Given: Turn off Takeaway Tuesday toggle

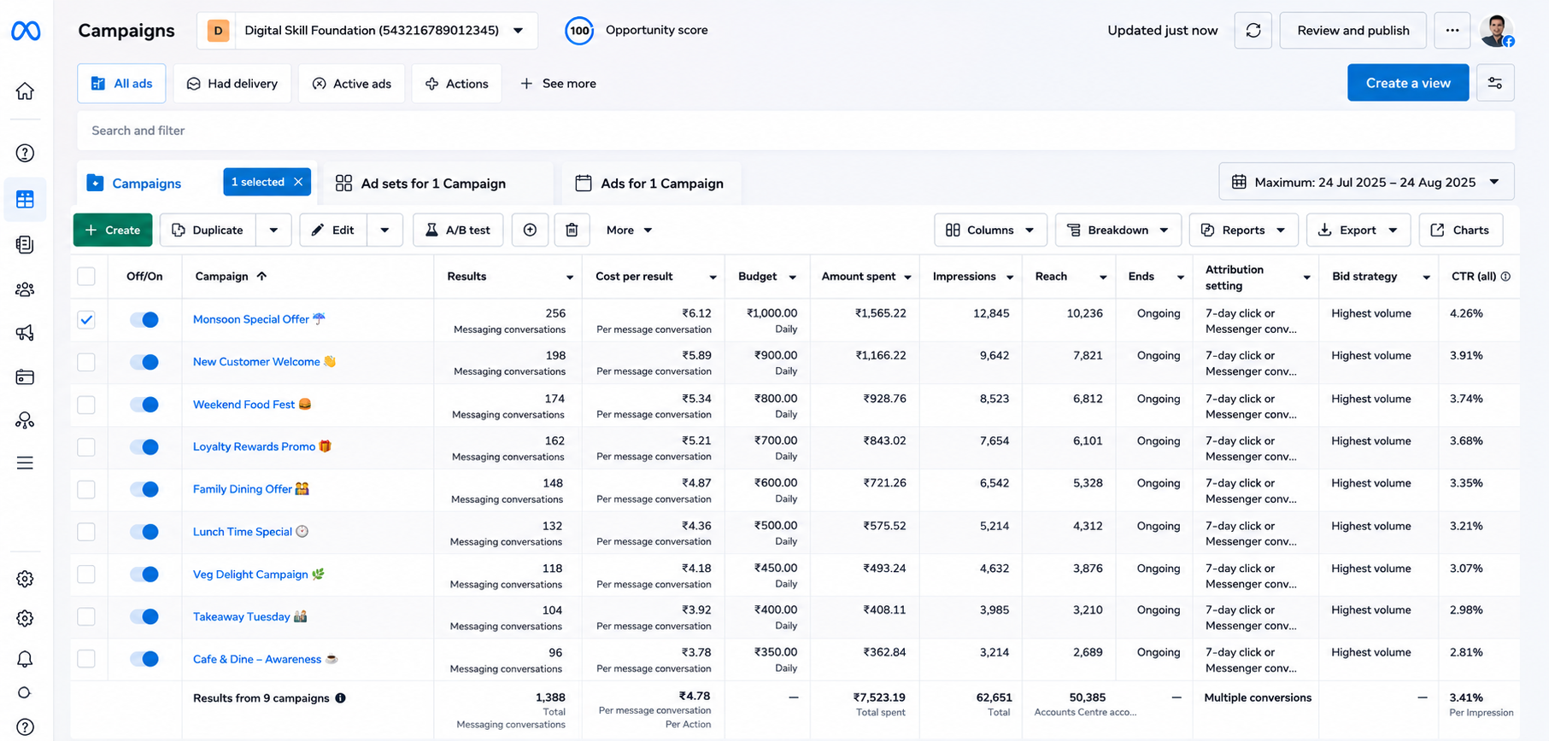Looking at the screenshot, I should (x=144, y=616).
